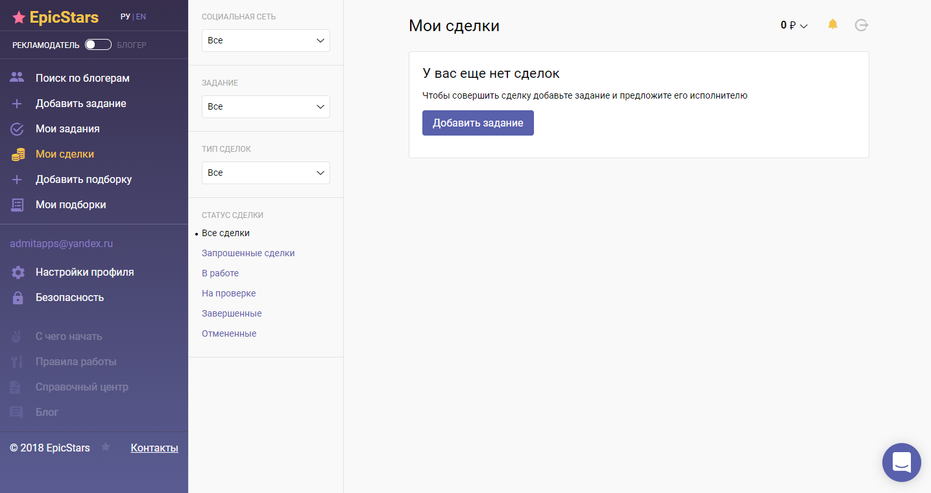Open the support chat widget
This screenshot has height=493, width=931.
click(902, 463)
